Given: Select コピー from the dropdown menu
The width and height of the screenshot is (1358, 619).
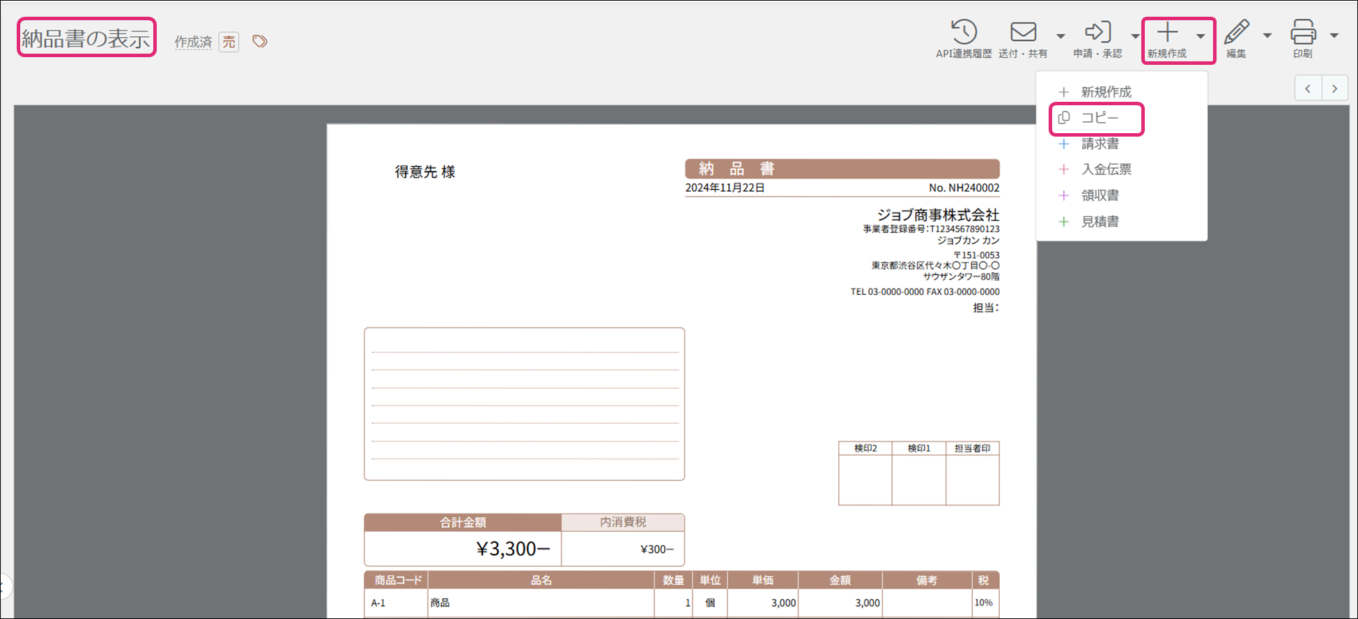Looking at the screenshot, I should coord(1099,119).
